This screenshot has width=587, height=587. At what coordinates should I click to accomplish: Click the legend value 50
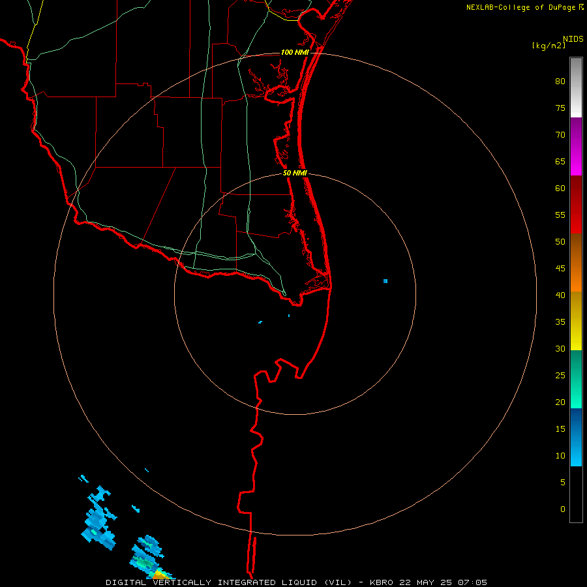[x=560, y=242]
